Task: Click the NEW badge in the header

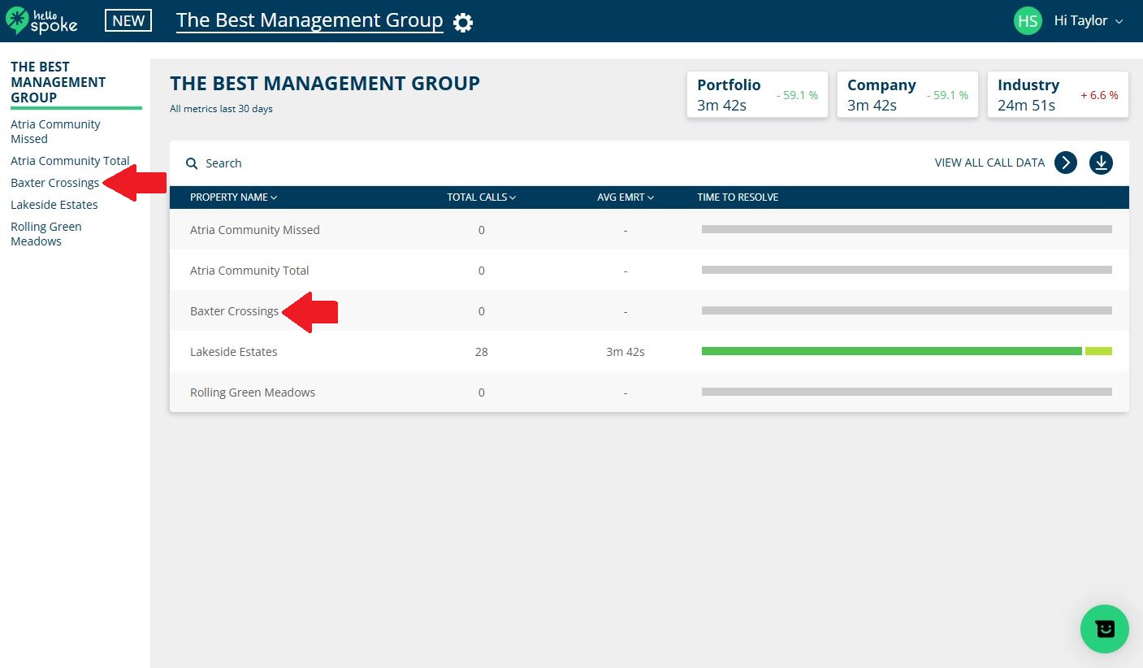Action: click(128, 20)
